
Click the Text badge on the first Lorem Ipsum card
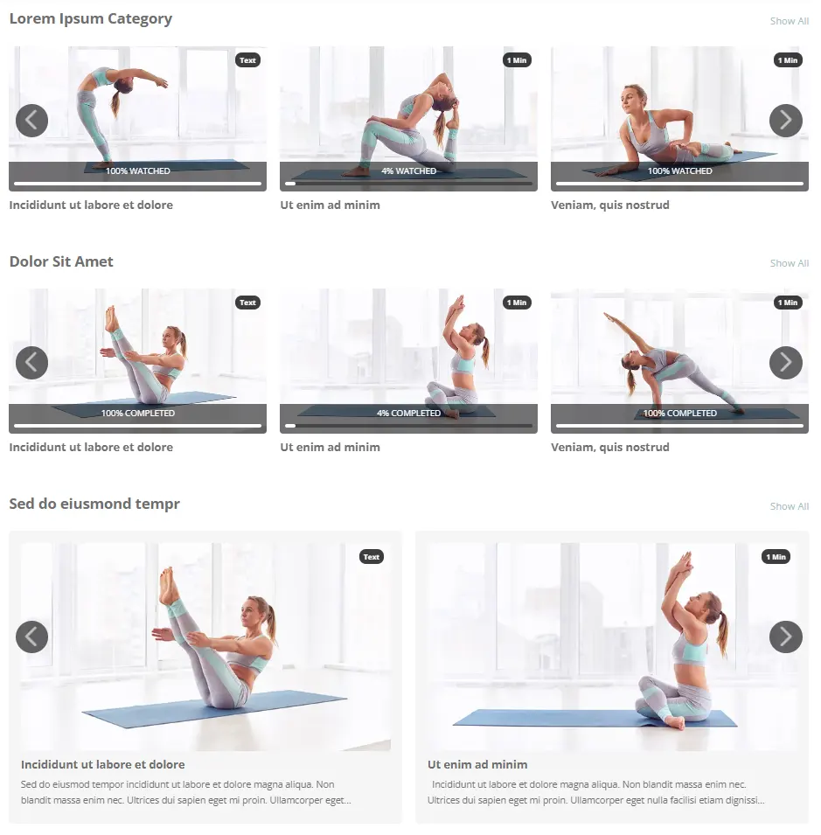click(x=247, y=60)
